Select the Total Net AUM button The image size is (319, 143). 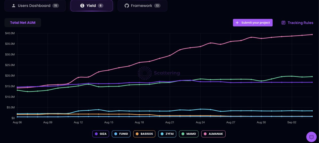tap(23, 23)
